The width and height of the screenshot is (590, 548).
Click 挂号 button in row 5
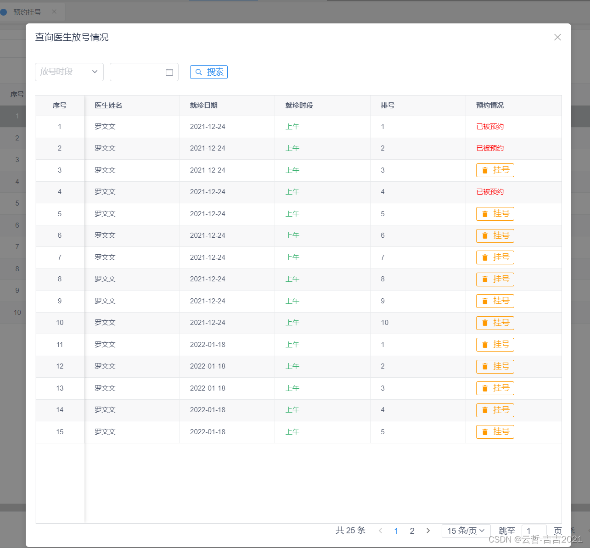click(495, 214)
